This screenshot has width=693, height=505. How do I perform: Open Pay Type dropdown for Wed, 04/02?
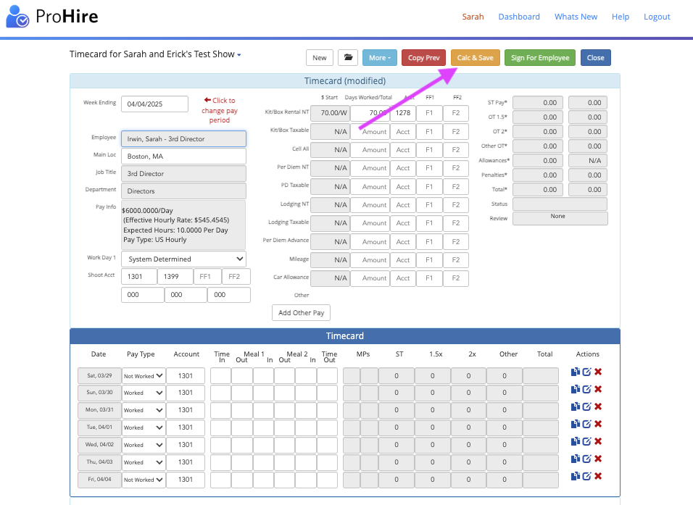tap(144, 445)
